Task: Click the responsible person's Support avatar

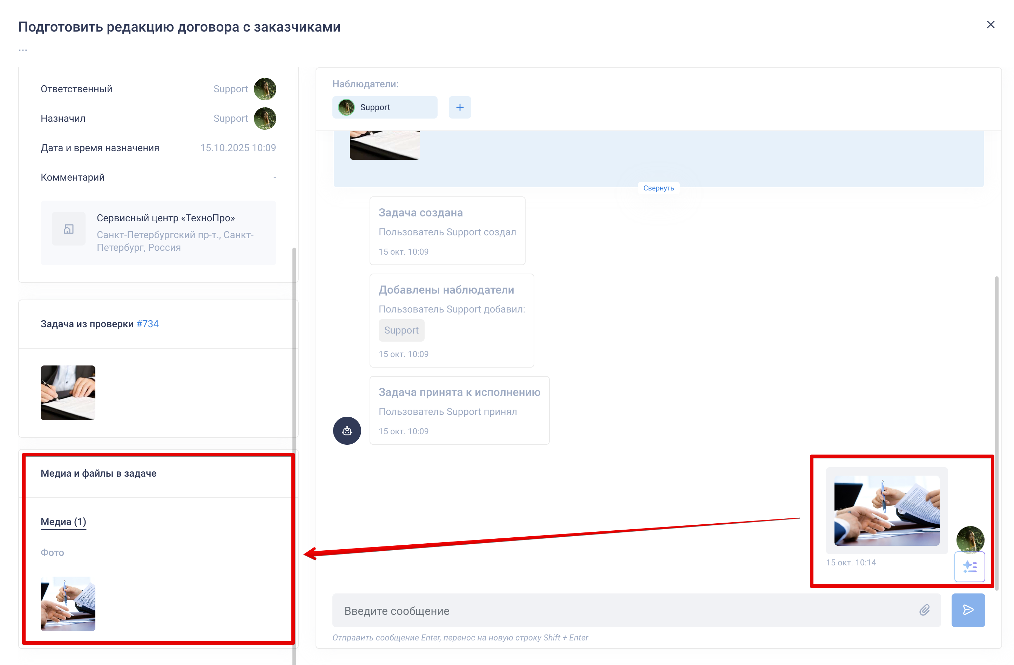Action: 265,89
